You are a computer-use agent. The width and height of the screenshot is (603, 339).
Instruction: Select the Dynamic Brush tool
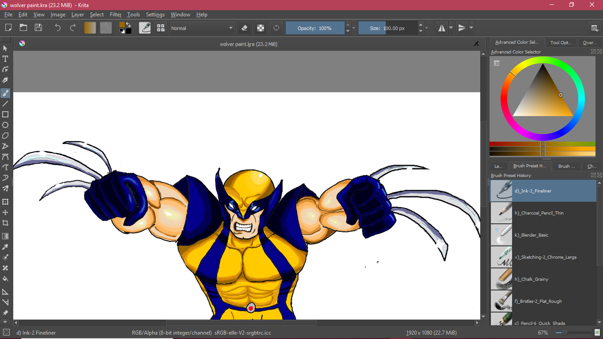(x=5, y=178)
